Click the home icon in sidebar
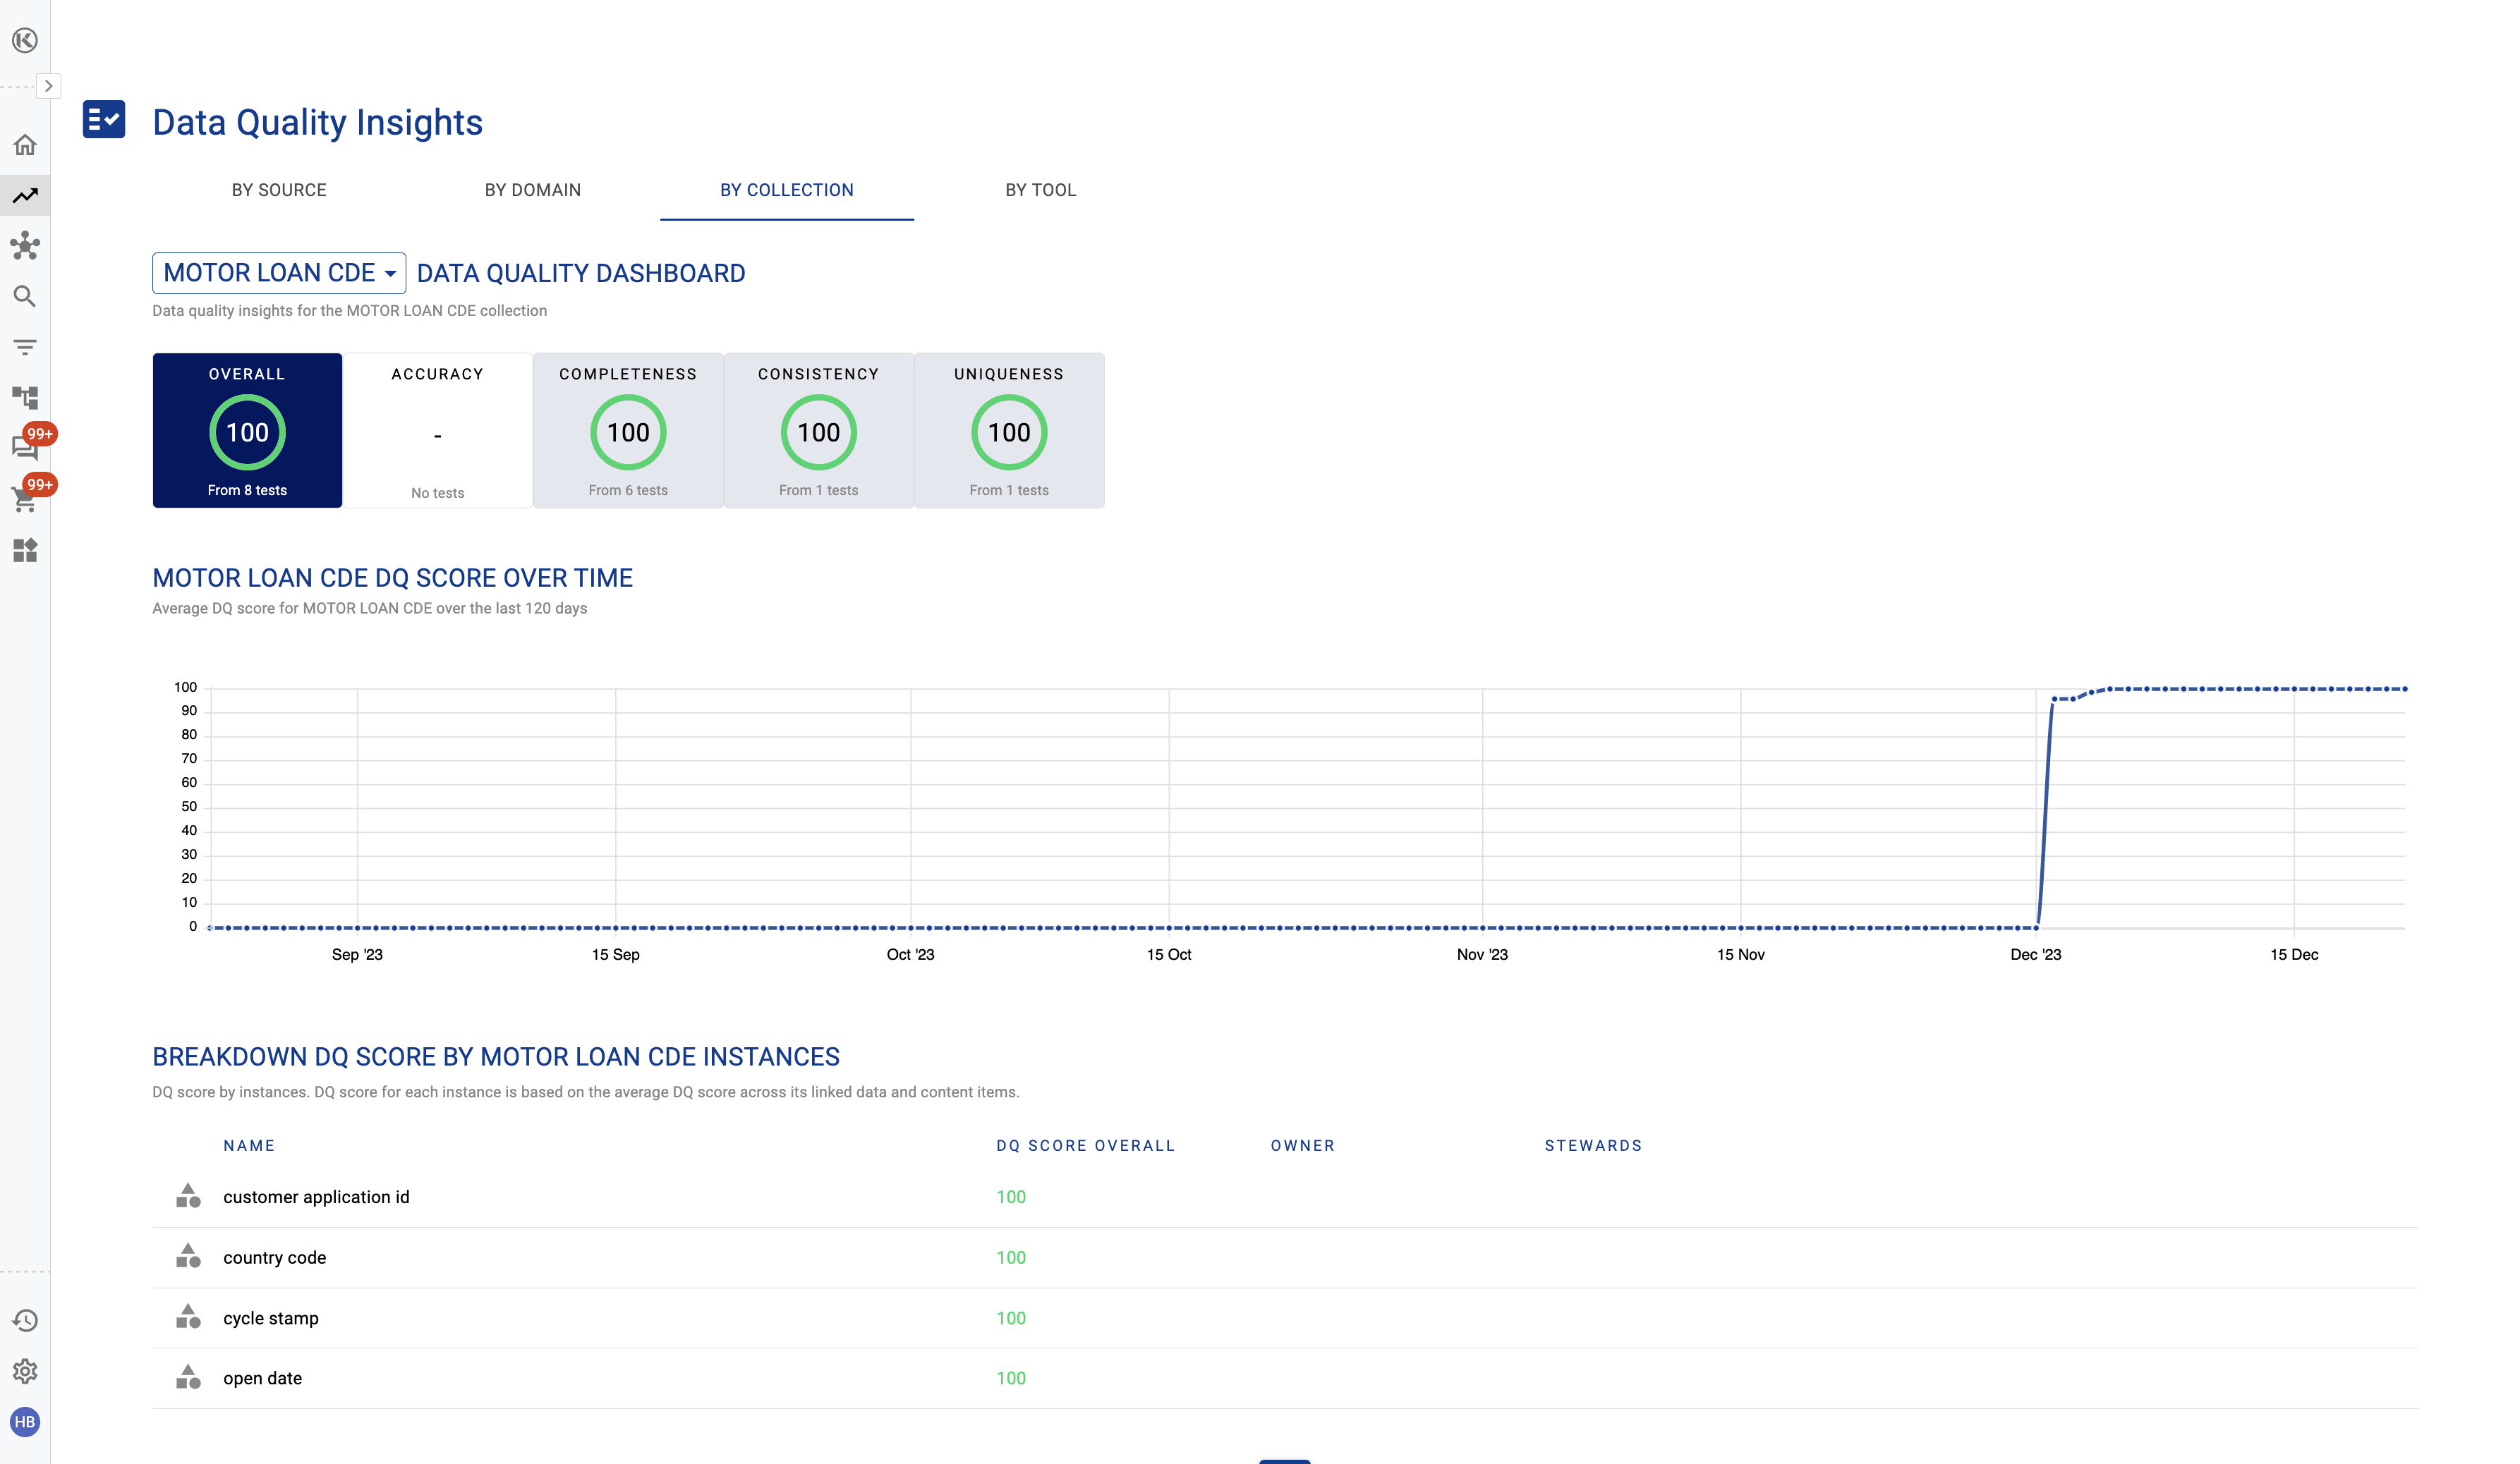Viewport: 2520px width, 1464px height. point(25,145)
